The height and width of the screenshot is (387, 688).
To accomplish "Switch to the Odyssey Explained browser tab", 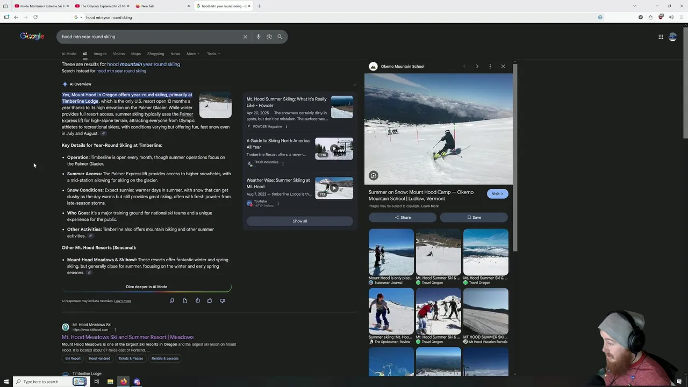I will (x=102, y=6).
